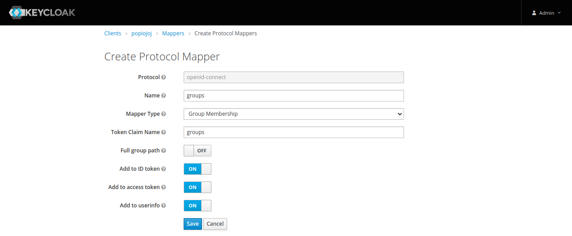Toggle the Full group path switch on

pyautogui.click(x=198, y=151)
